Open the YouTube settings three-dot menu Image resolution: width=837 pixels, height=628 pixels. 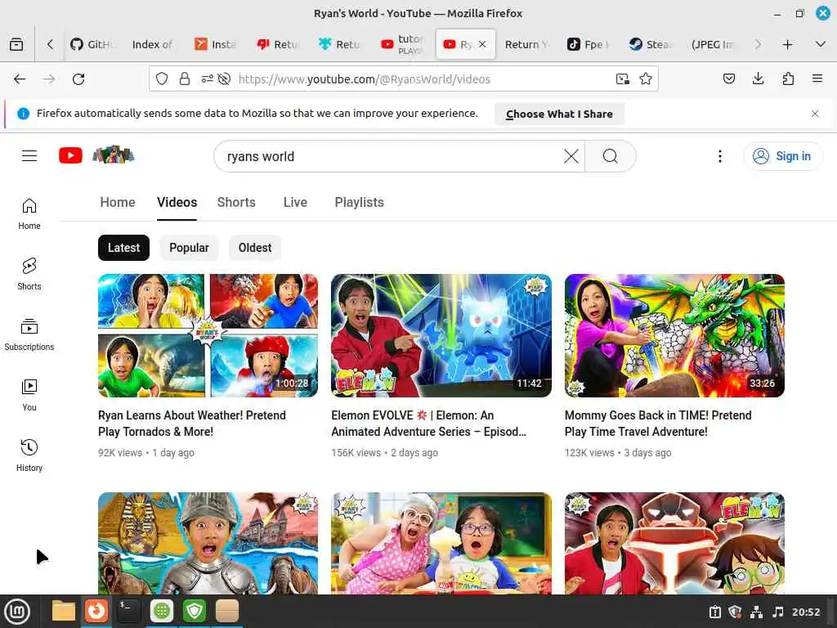click(x=720, y=156)
